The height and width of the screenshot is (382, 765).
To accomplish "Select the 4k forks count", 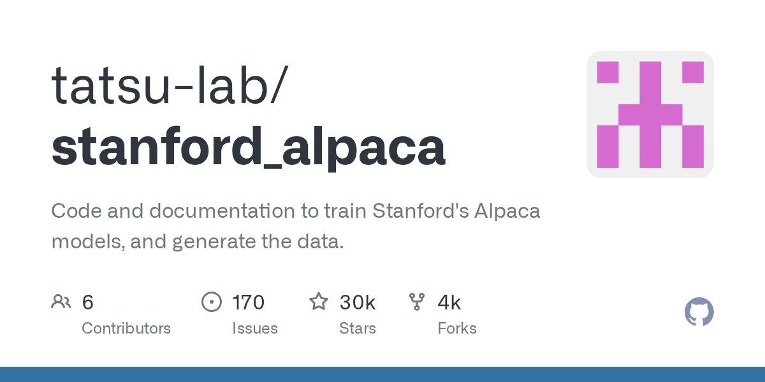I will coord(449,302).
